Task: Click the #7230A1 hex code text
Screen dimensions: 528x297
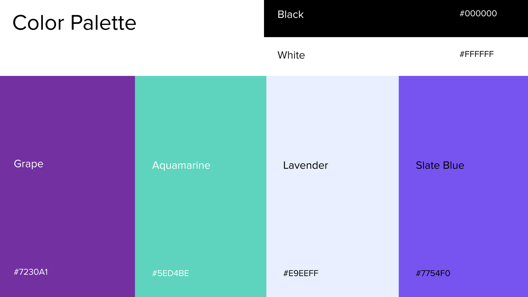Action: pos(31,272)
